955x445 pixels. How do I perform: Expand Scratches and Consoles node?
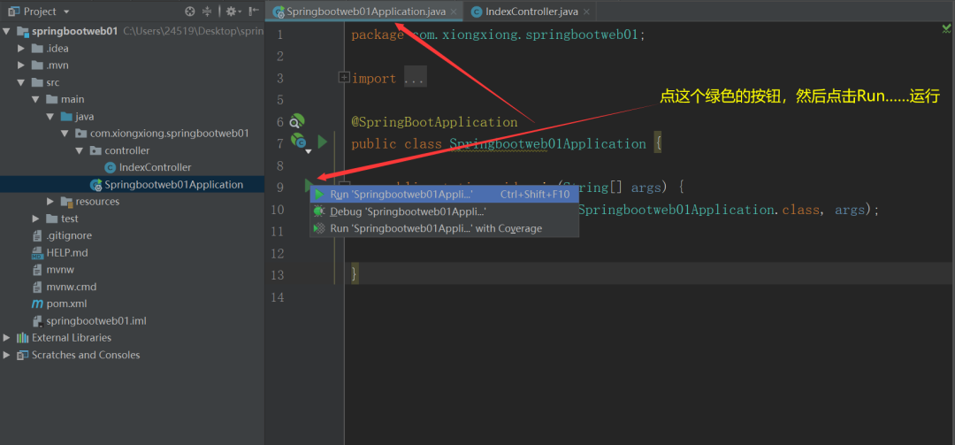coord(7,355)
